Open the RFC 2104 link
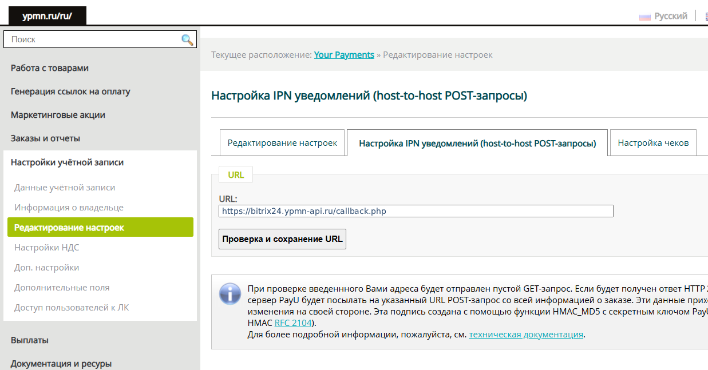The height and width of the screenshot is (370, 708). click(x=293, y=323)
